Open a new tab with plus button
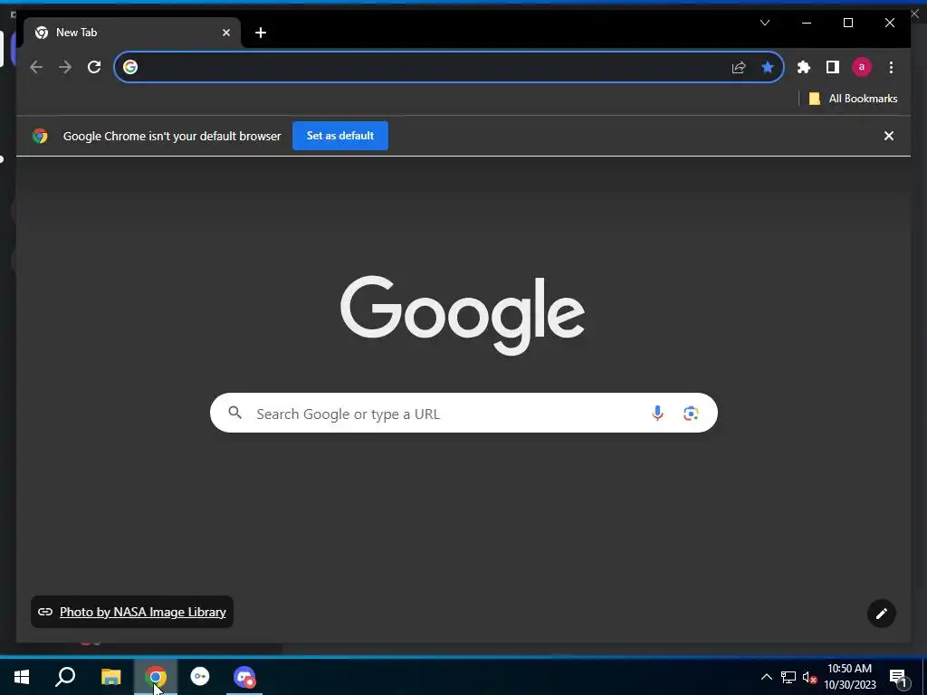 [261, 33]
